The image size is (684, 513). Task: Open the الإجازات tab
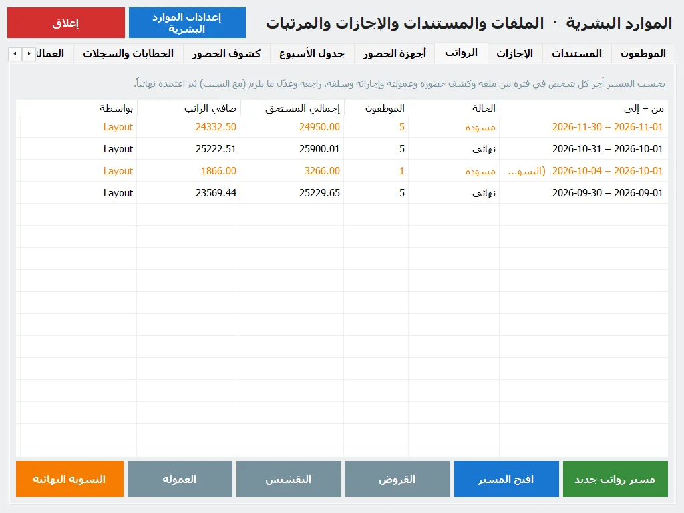coord(515,53)
